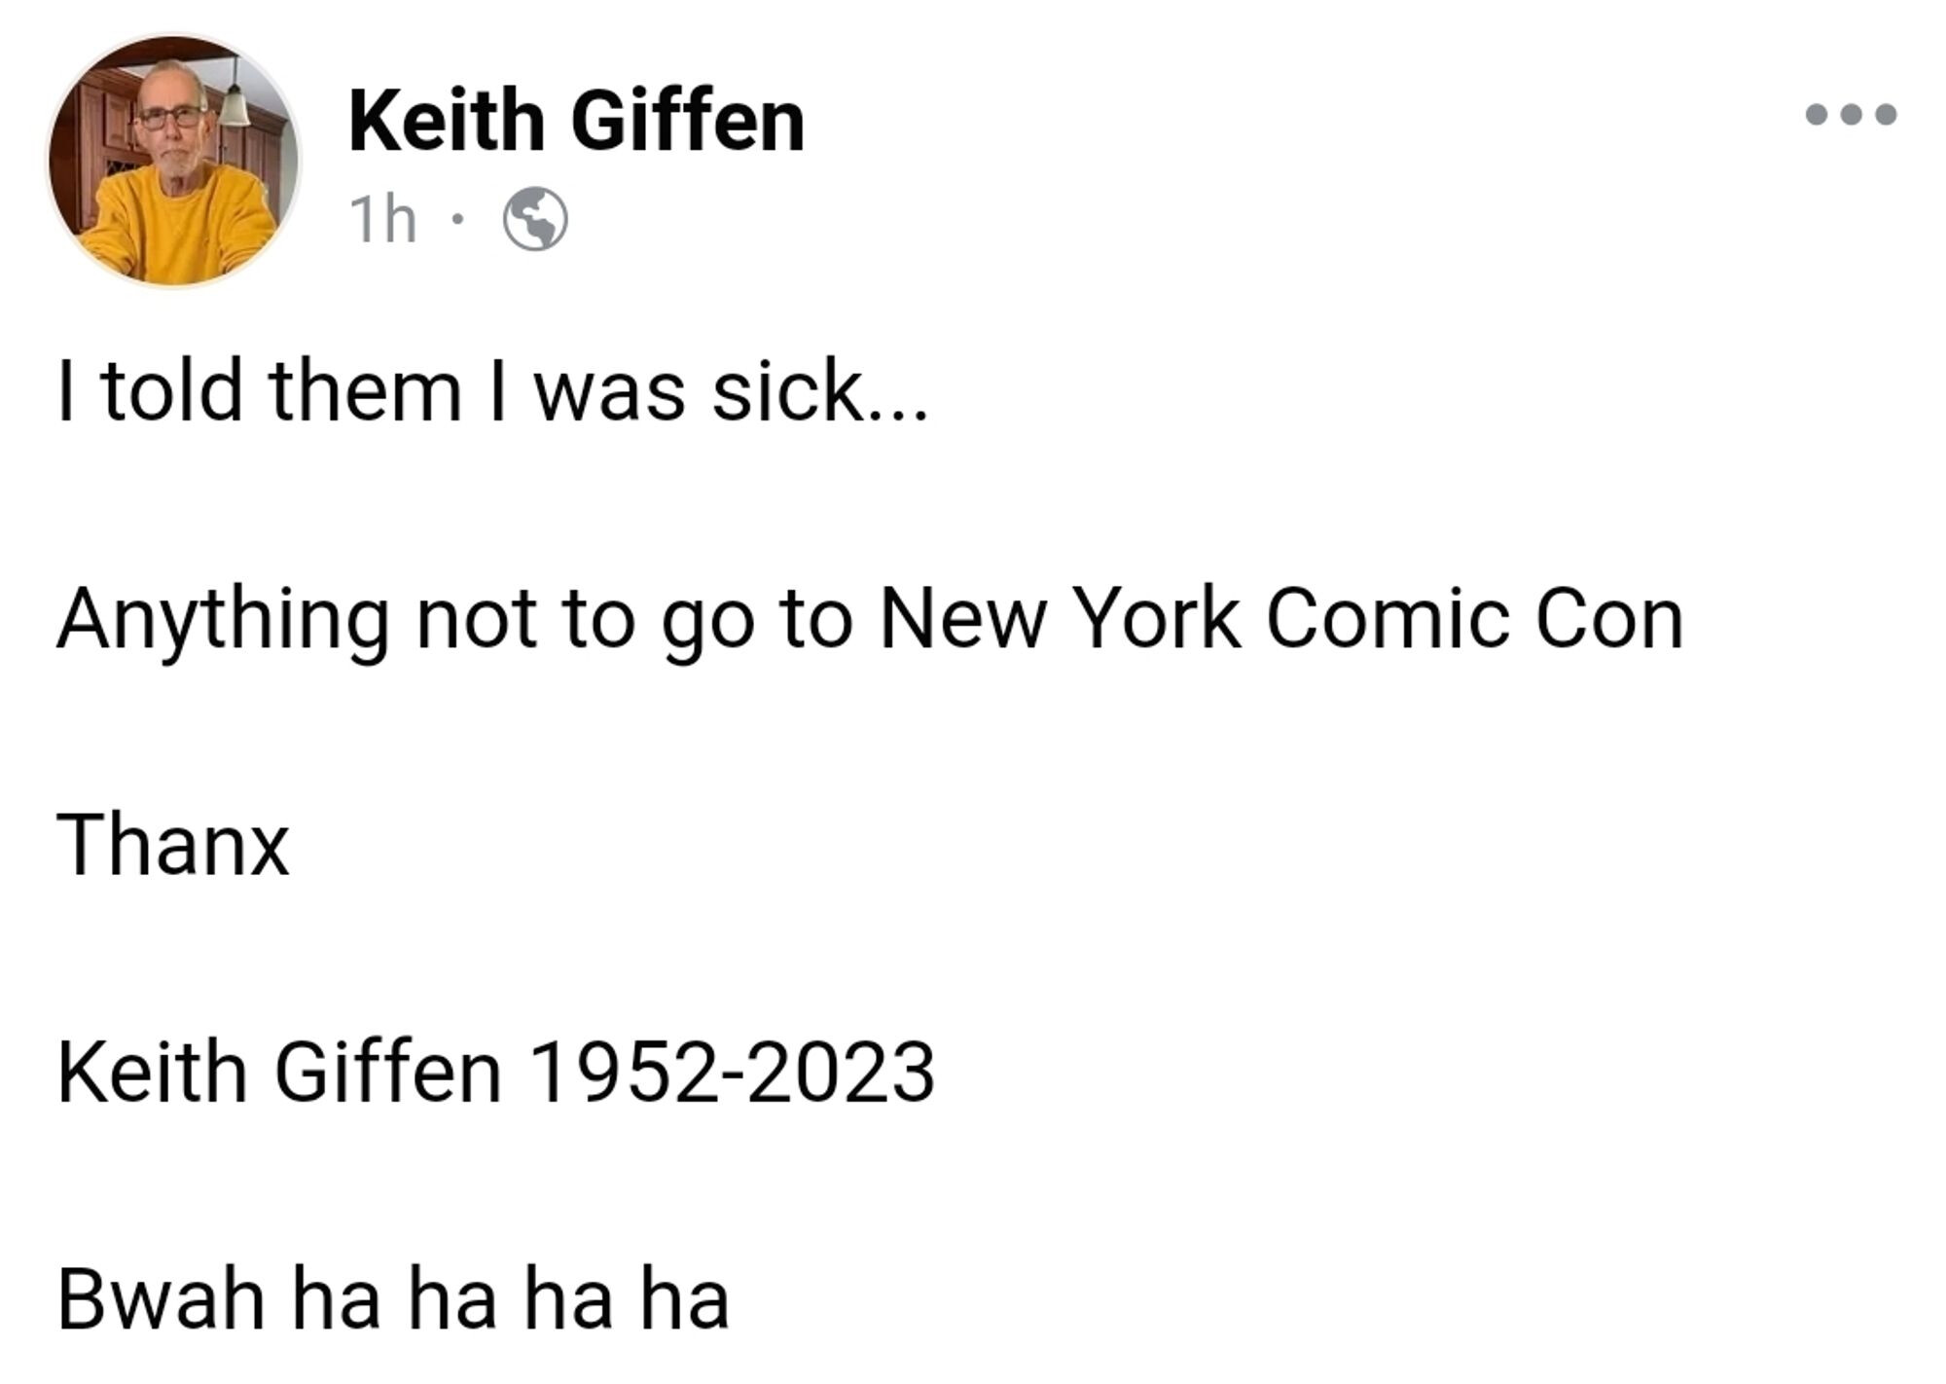Screen dimensions: 1946x1384
Task: Click the 1952-2023 date range text
Action: pyautogui.click(x=733, y=1072)
